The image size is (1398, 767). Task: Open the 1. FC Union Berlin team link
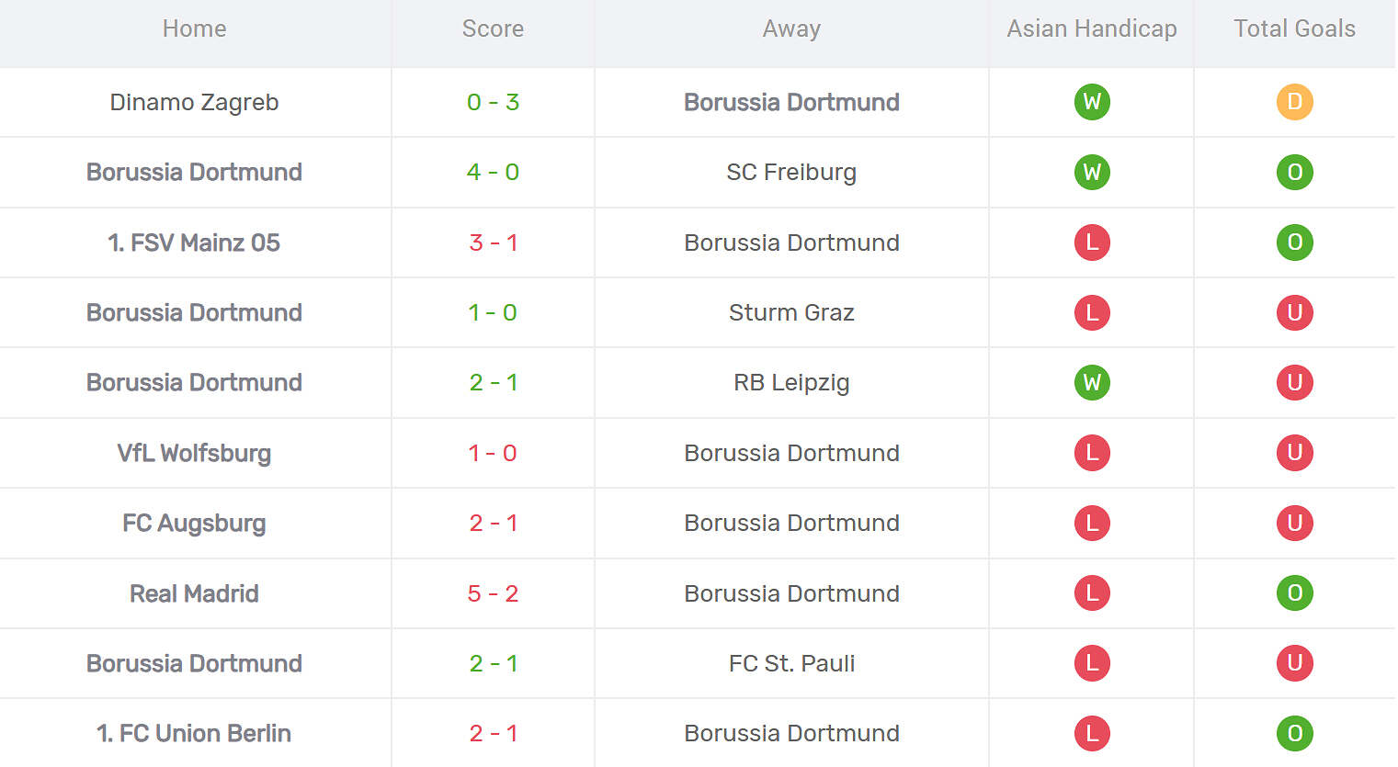[194, 733]
